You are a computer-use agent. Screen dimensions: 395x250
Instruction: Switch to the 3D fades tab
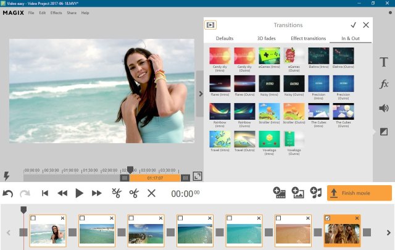[x=266, y=38]
